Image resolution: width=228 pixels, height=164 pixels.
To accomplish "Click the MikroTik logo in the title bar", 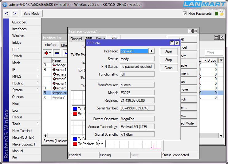I will (x=5, y=5).
